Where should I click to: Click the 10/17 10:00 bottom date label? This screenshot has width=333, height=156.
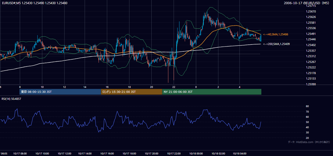[x=42, y=154]
